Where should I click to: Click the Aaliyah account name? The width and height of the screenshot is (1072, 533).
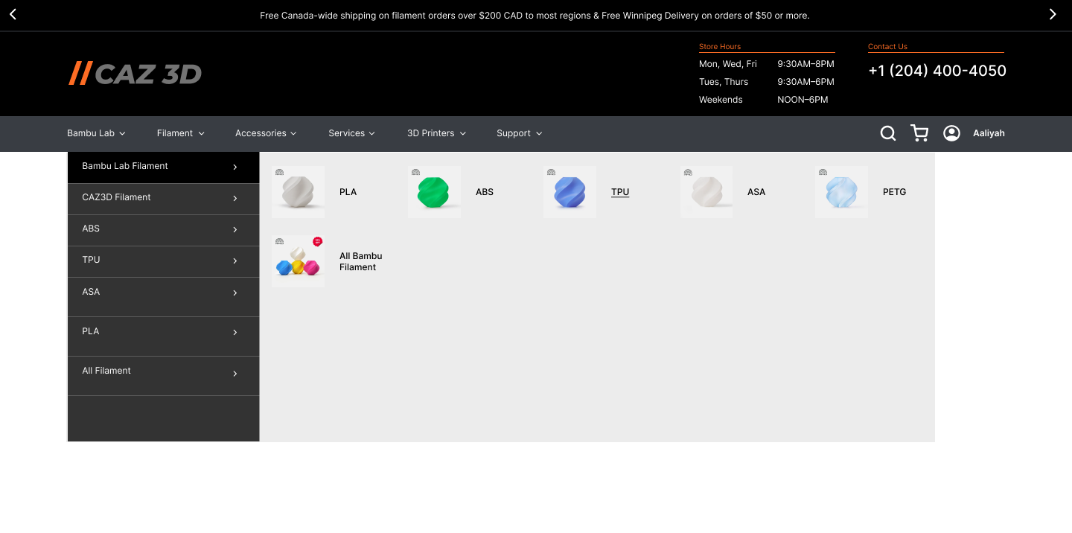point(989,133)
